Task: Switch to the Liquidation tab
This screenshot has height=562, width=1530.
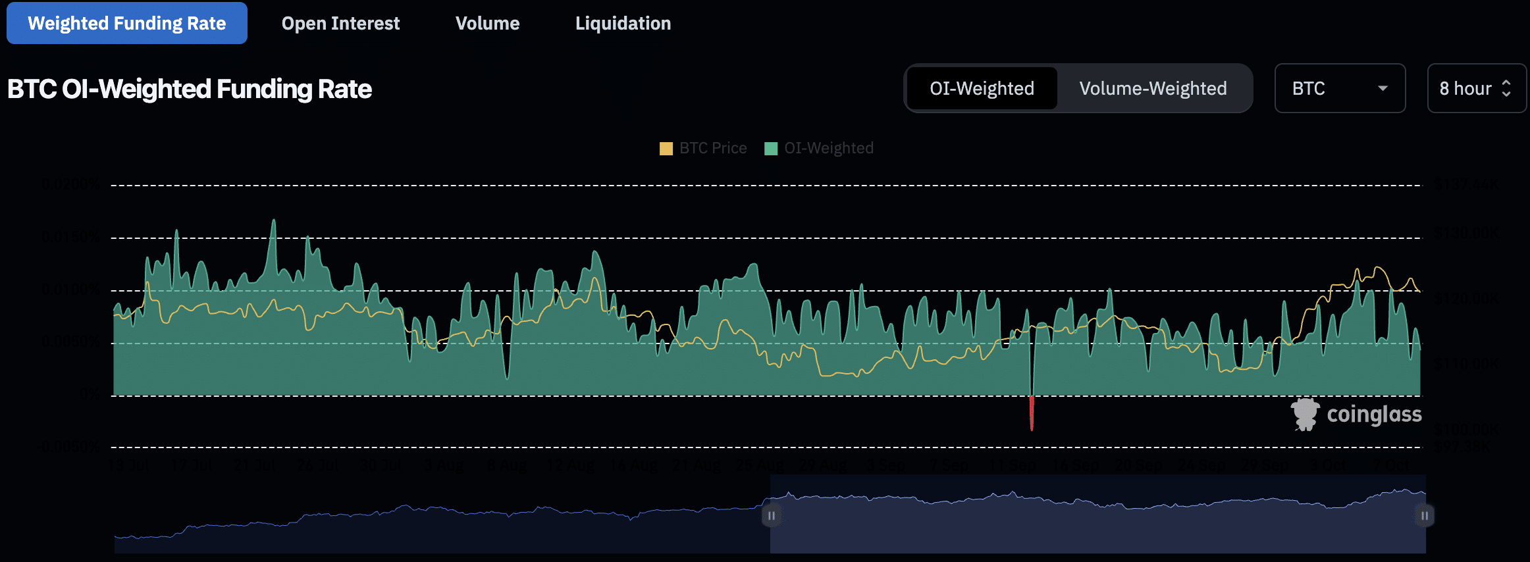Action: coord(623,24)
